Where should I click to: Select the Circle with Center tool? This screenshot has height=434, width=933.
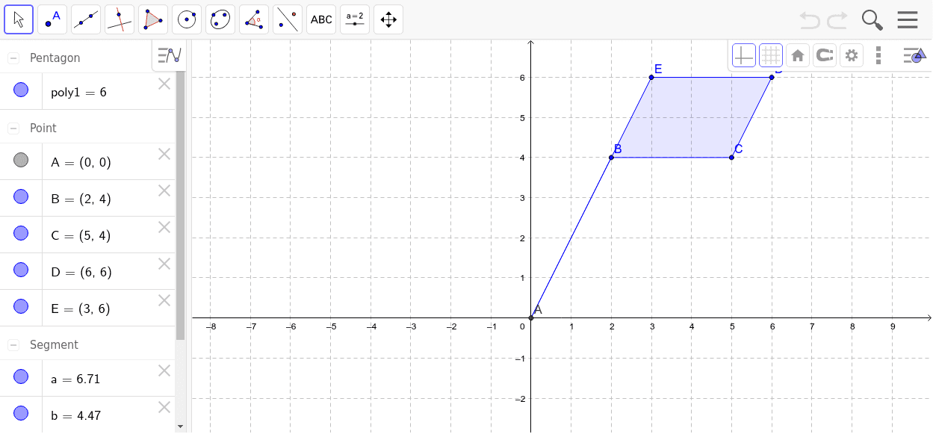[186, 19]
